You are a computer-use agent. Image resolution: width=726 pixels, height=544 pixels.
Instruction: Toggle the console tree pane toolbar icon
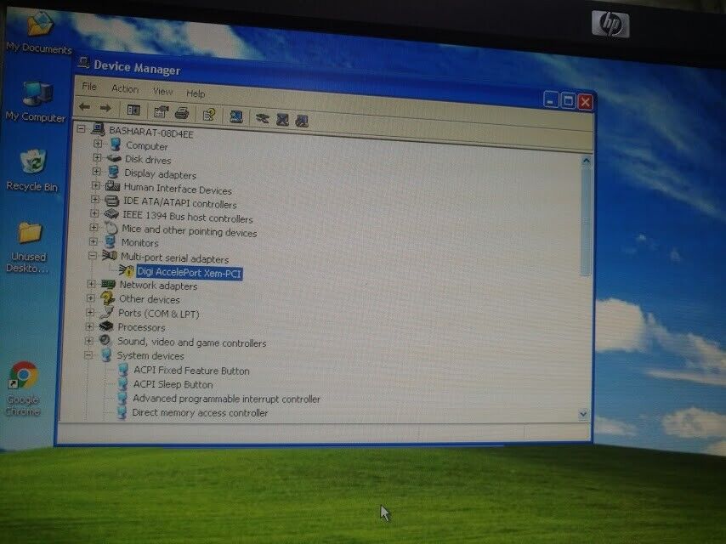click(x=133, y=110)
